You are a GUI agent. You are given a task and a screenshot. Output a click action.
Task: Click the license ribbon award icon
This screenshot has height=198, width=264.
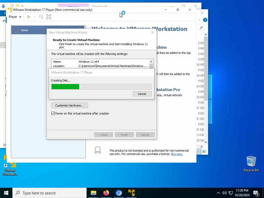[98, 150]
